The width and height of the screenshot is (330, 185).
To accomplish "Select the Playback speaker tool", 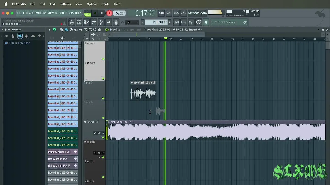I will click(x=100, y=30).
